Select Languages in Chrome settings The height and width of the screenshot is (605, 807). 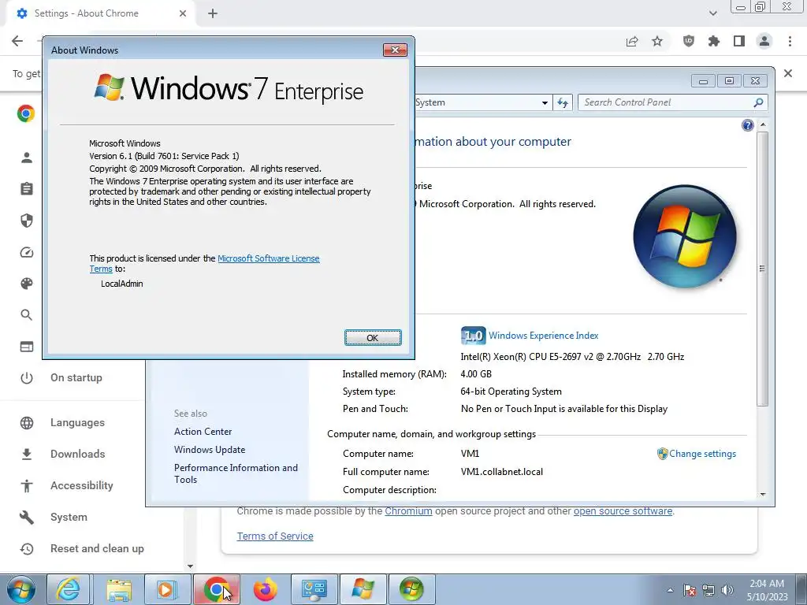coord(77,423)
